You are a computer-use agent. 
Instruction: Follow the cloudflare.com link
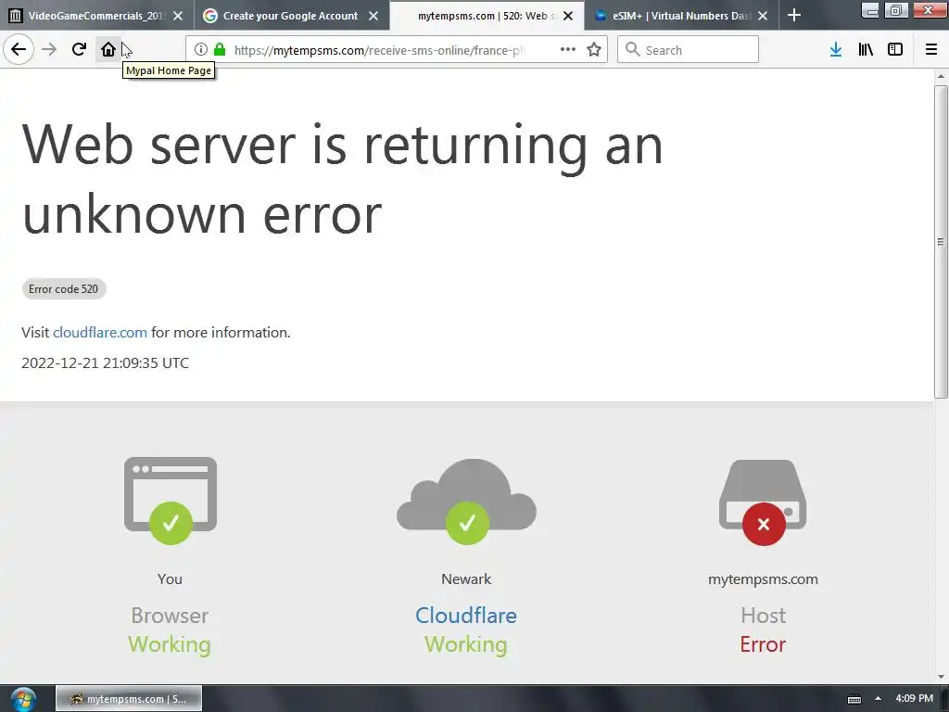(x=100, y=333)
